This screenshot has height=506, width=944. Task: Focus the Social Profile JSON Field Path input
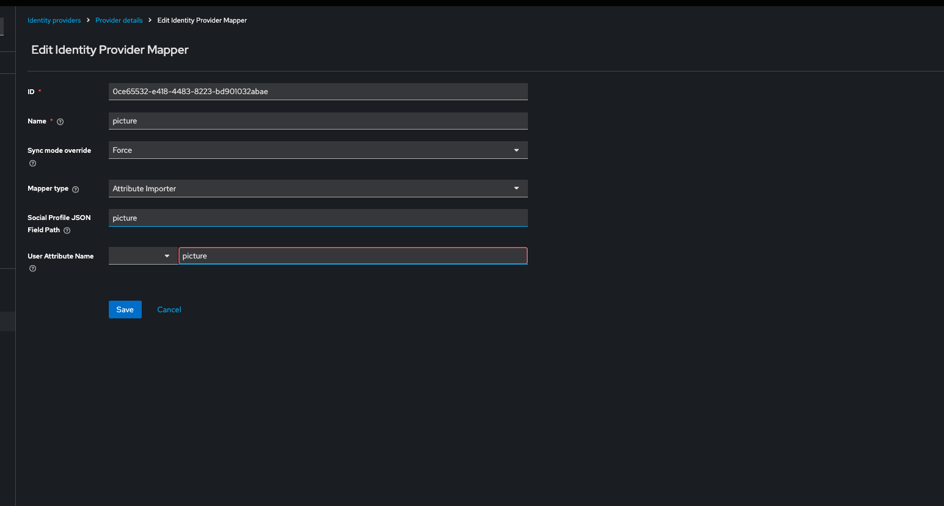pyautogui.click(x=318, y=218)
